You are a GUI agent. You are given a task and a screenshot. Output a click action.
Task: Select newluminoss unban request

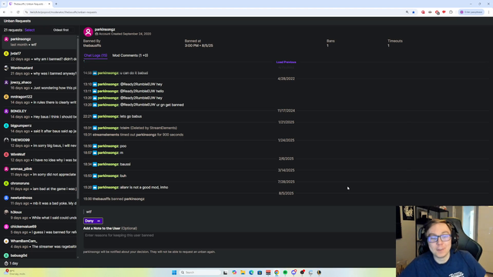(x=39, y=201)
